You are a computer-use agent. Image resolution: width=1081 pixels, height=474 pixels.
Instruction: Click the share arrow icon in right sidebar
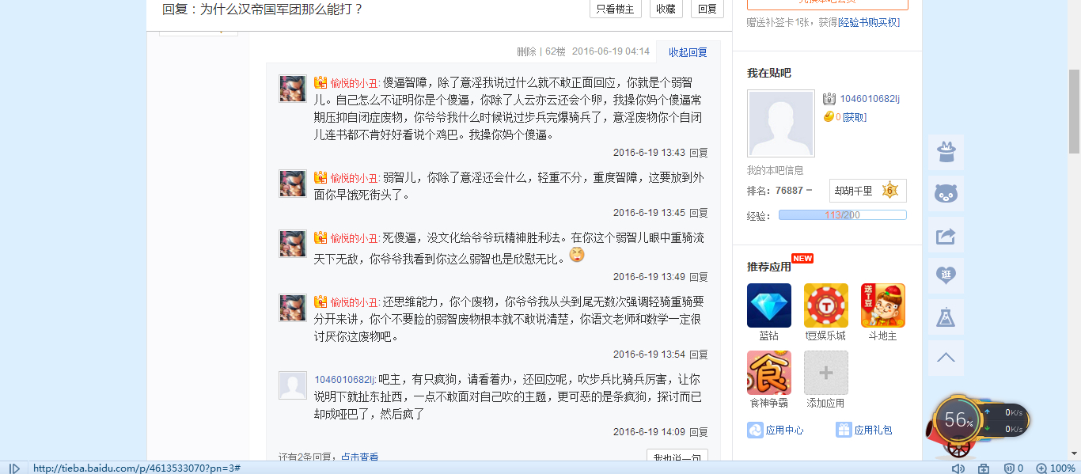coord(946,235)
